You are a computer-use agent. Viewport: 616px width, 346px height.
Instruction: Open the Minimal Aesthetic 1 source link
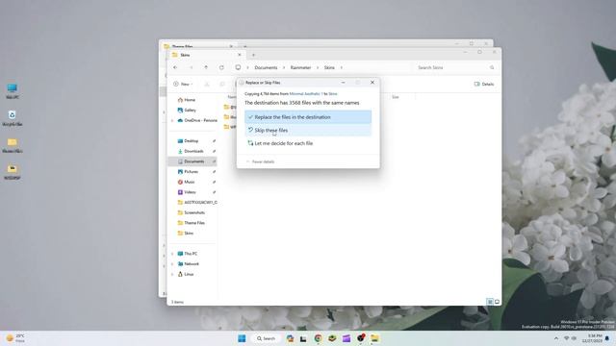(x=306, y=94)
